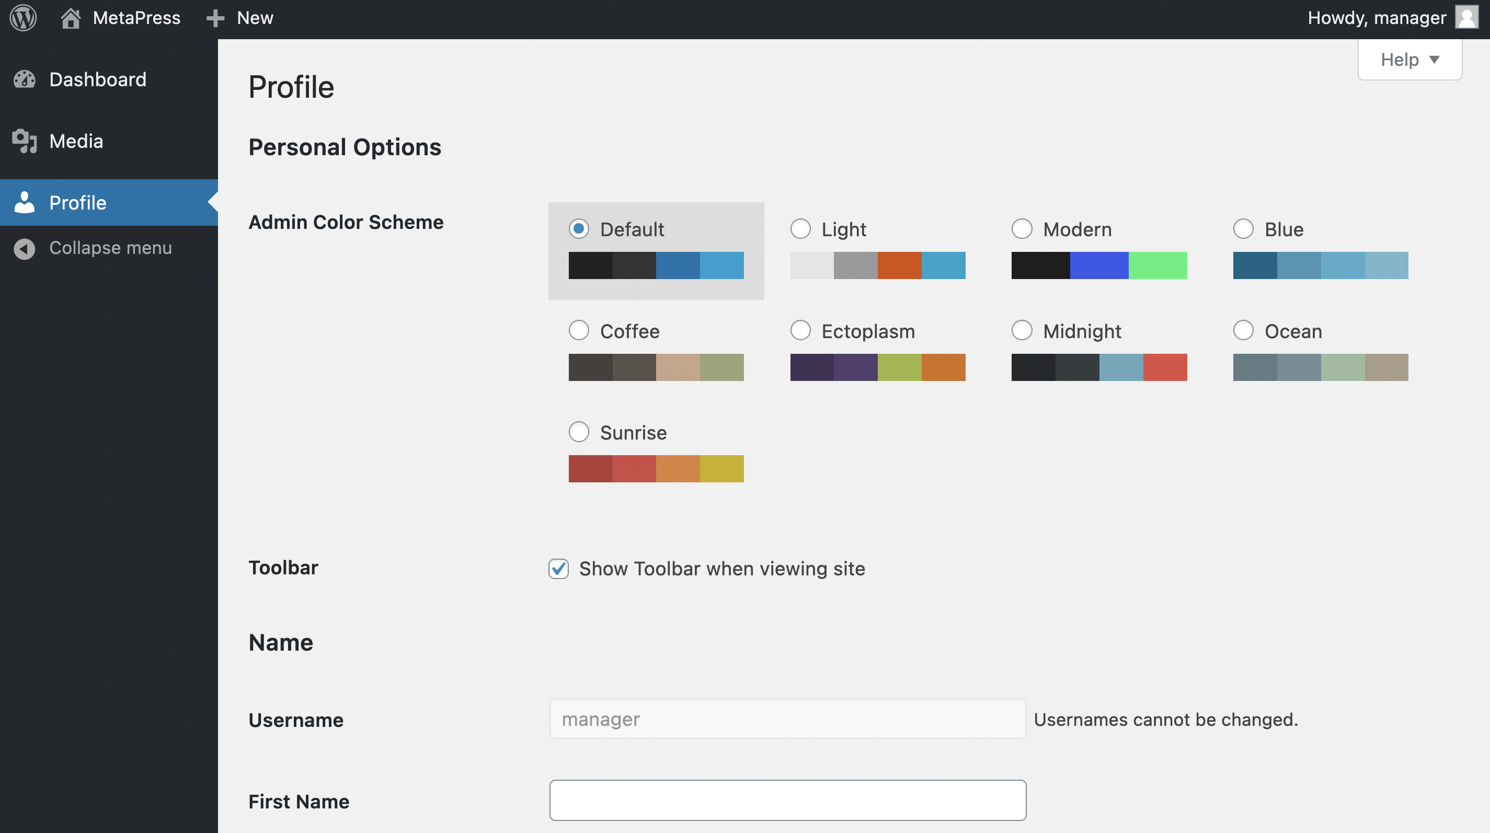Go to the Media menu item
The height and width of the screenshot is (833, 1490).
tap(76, 141)
